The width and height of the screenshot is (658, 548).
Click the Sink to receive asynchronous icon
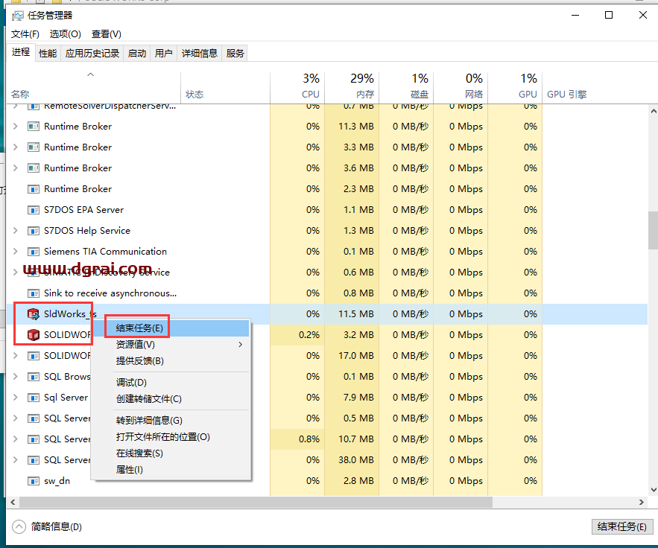pos(33,293)
